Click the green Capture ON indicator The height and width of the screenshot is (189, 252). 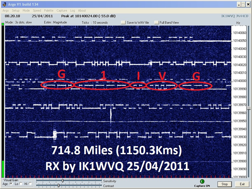point(202,182)
